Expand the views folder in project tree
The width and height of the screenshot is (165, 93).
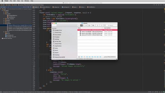(4, 32)
